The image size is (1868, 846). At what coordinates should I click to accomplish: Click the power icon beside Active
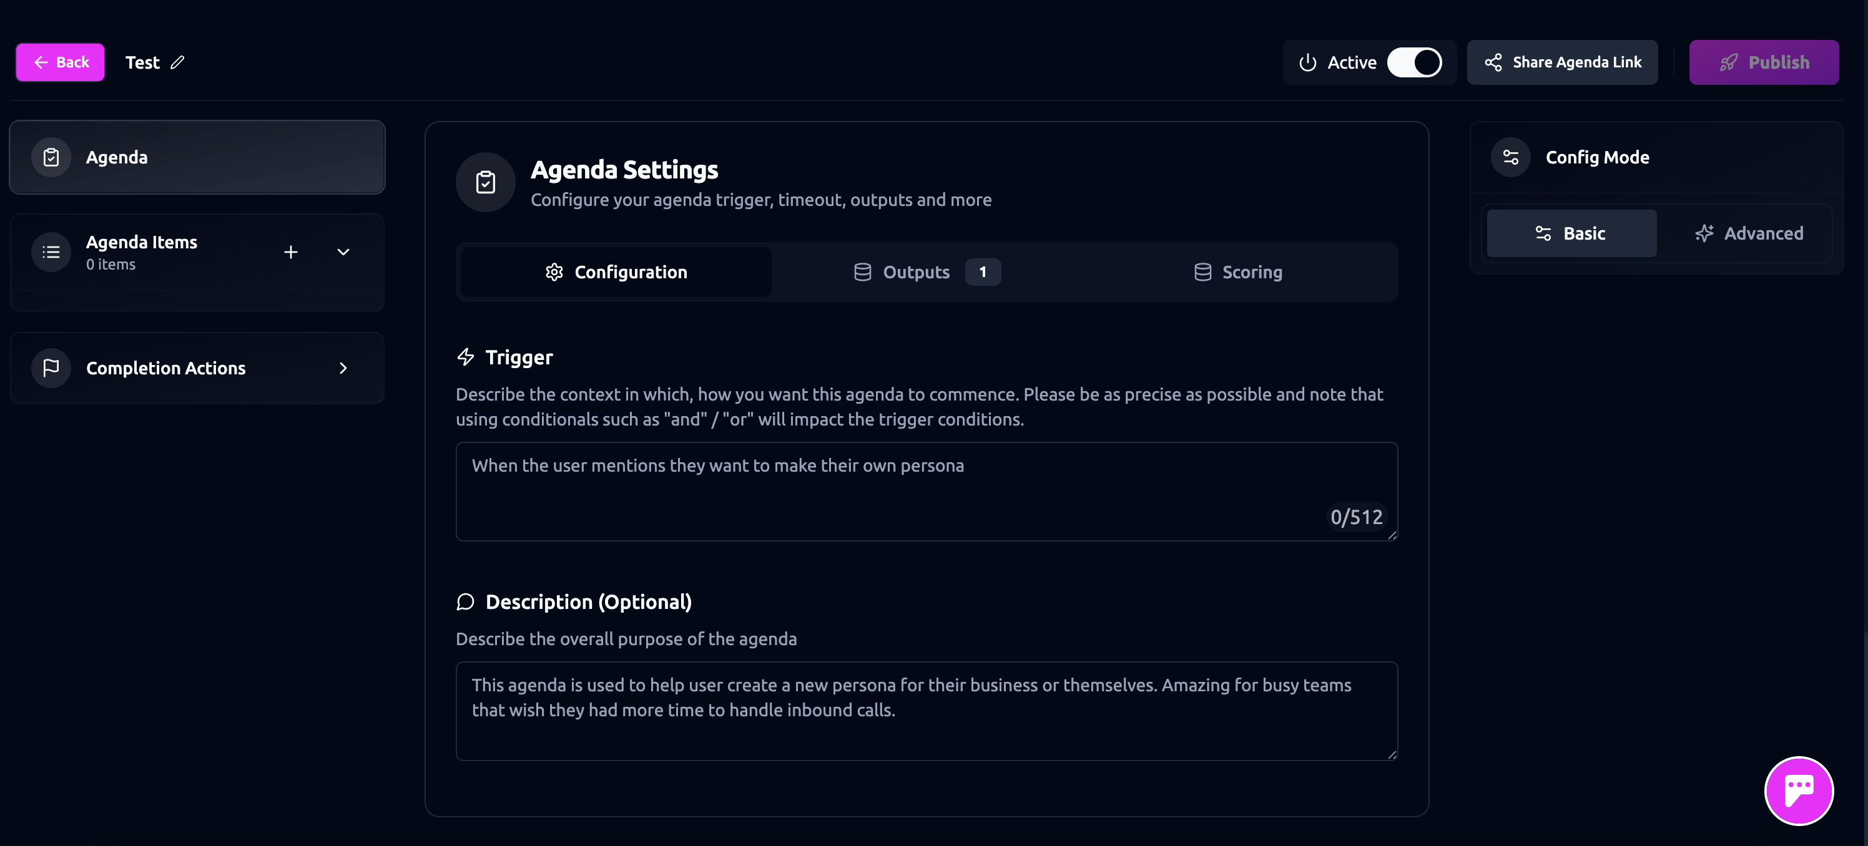click(1307, 62)
